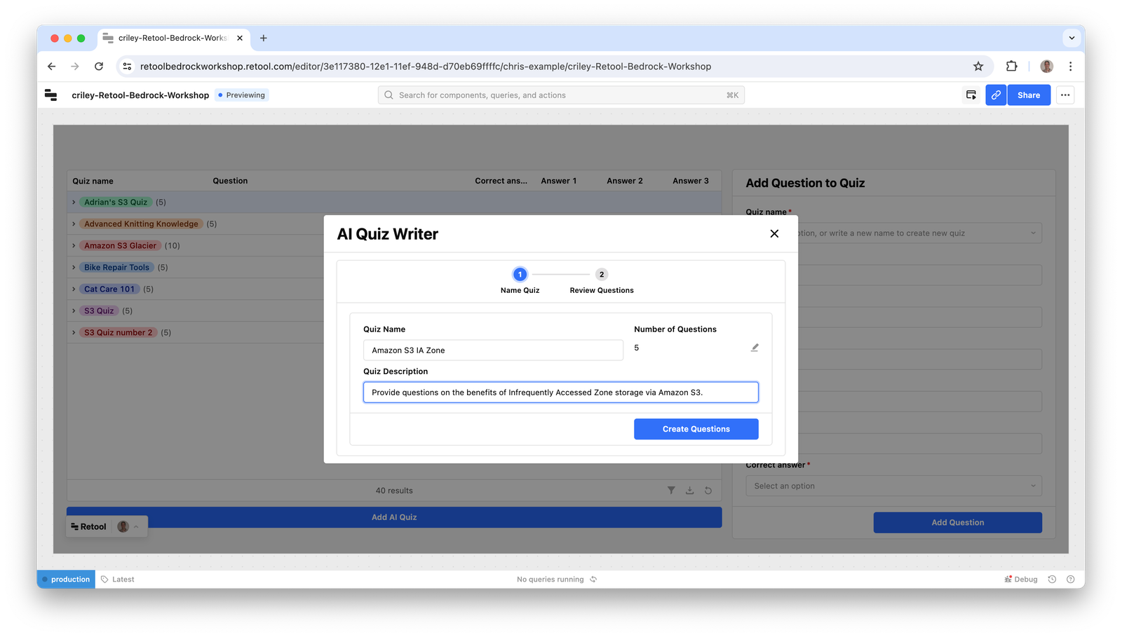This screenshot has width=1122, height=637.
Task: Expand the S3 Quiz group
Action: pos(74,310)
